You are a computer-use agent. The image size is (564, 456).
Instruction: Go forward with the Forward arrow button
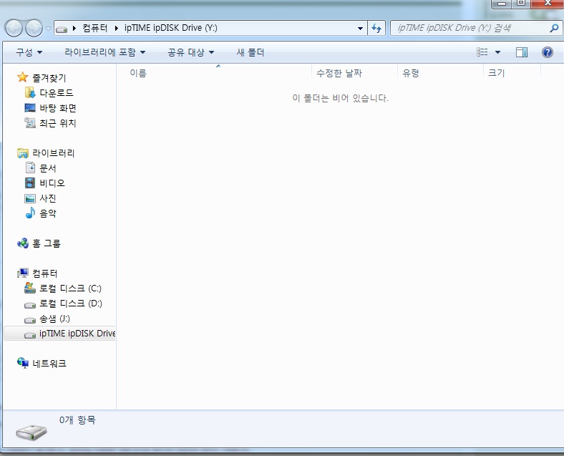[34, 28]
